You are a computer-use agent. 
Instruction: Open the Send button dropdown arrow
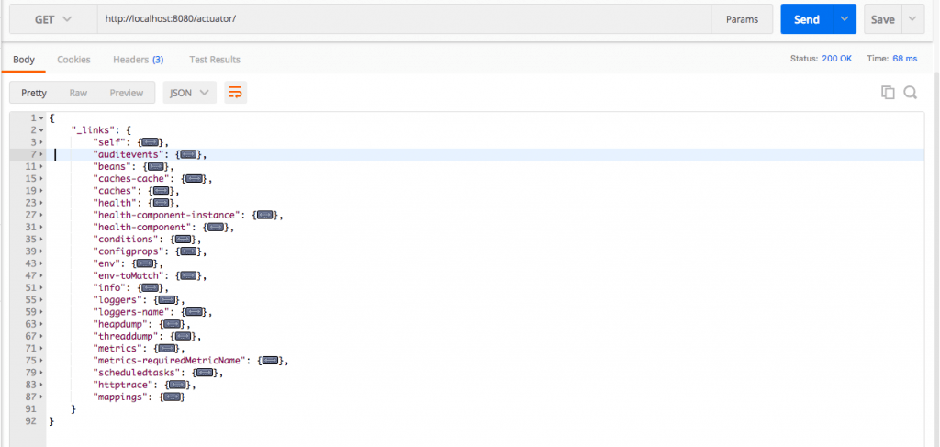(845, 19)
